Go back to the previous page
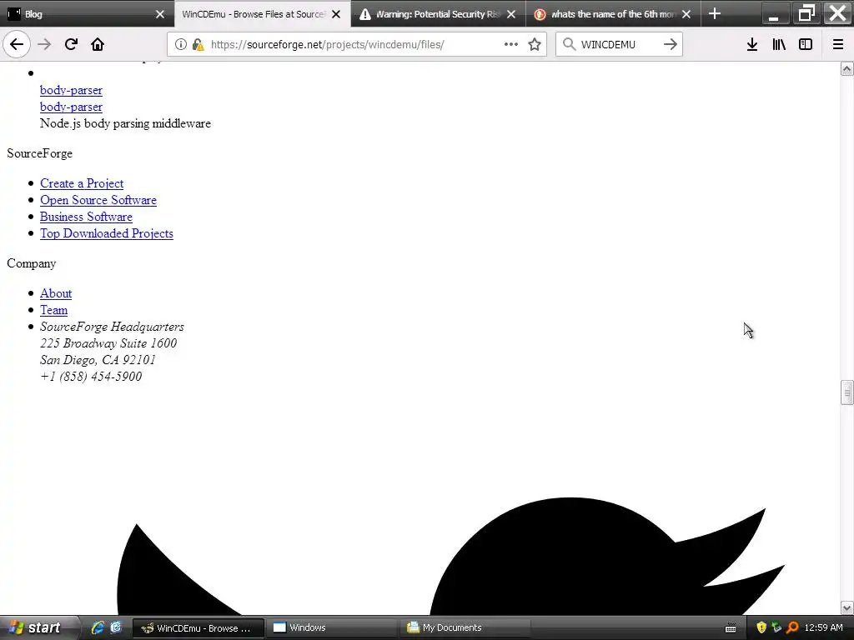Viewport: 854px width, 640px height. (x=17, y=44)
